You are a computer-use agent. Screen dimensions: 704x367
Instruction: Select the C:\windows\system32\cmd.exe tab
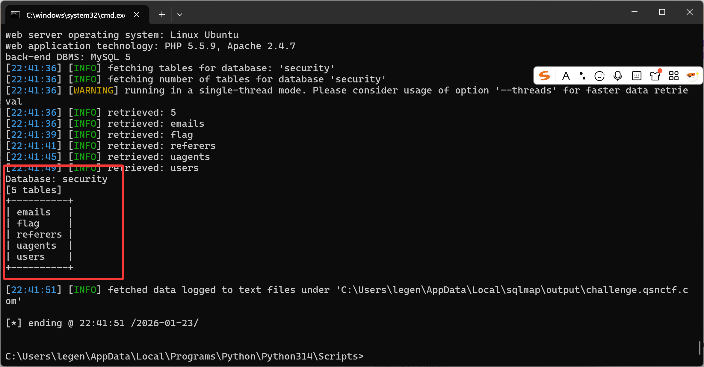coord(75,15)
